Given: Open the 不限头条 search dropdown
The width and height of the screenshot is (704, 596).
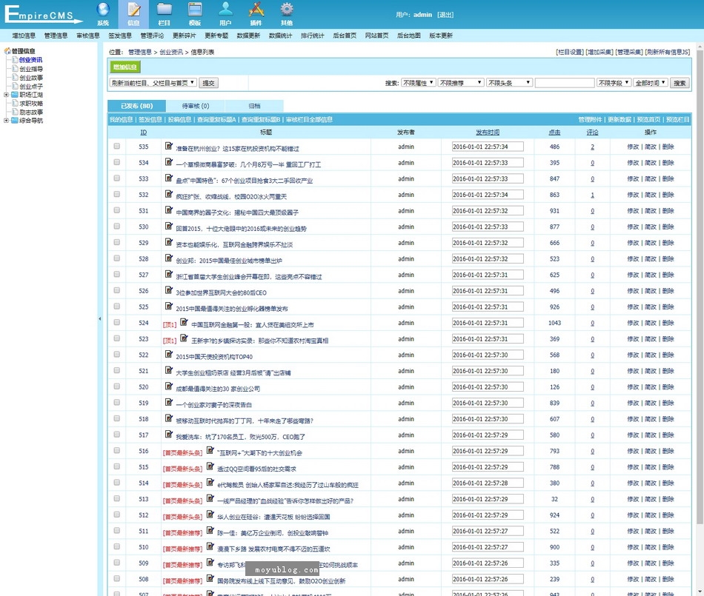Looking at the screenshot, I should 510,83.
